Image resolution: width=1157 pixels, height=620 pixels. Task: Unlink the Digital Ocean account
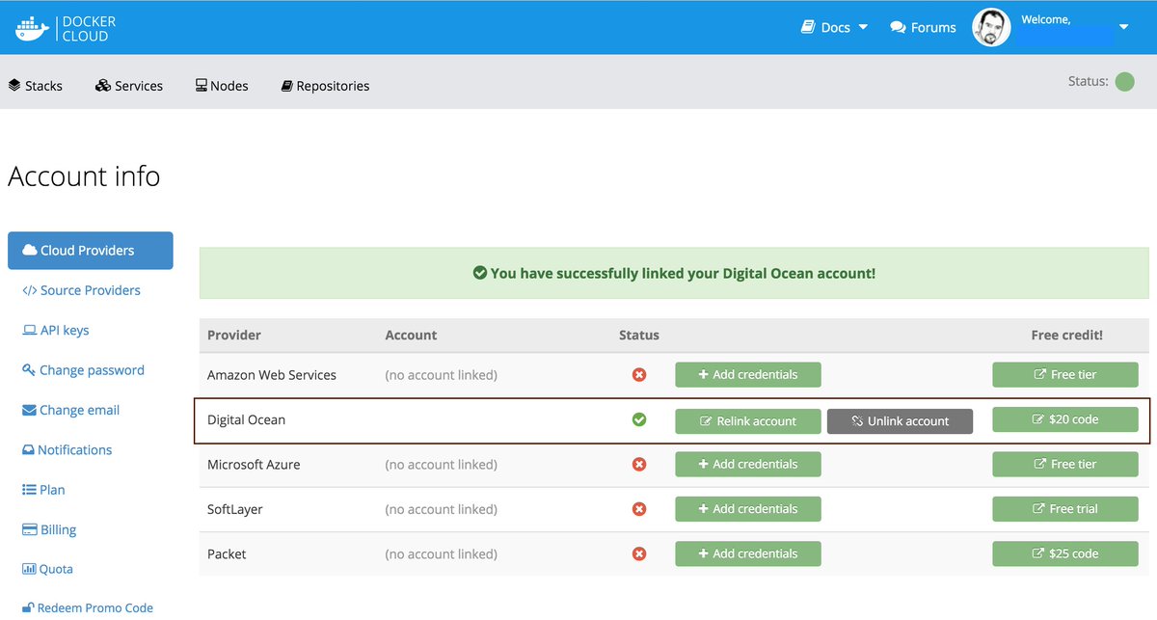point(900,420)
